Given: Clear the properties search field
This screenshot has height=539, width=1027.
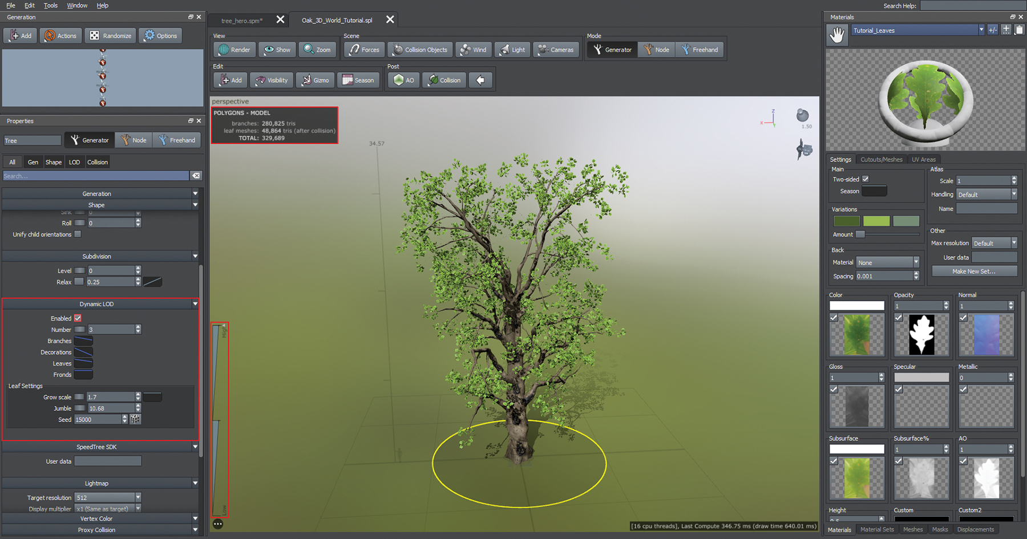Looking at the screenshot, I should [x=196, y=176].
